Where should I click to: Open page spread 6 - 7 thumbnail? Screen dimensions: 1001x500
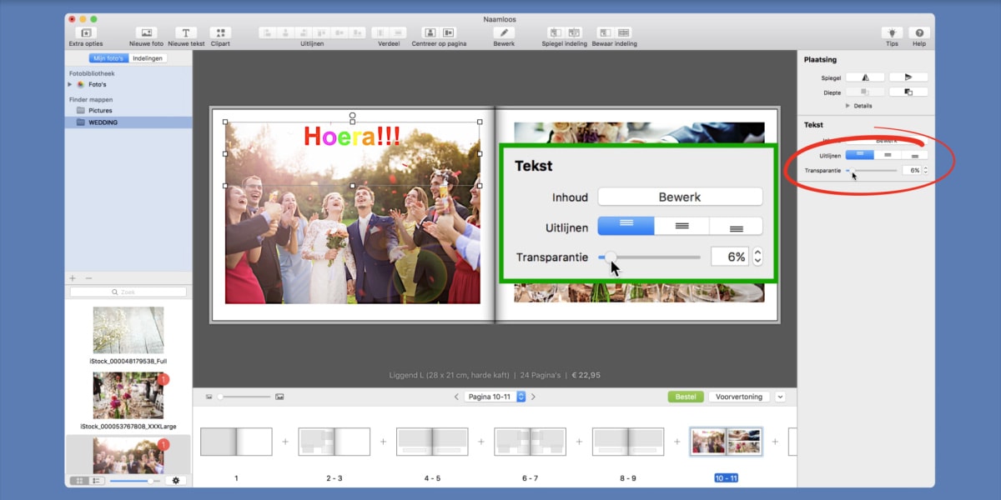pyautogui.click(x=530, y=442)
